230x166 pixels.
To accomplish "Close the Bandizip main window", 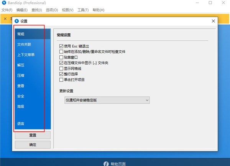I will [223, 3].
